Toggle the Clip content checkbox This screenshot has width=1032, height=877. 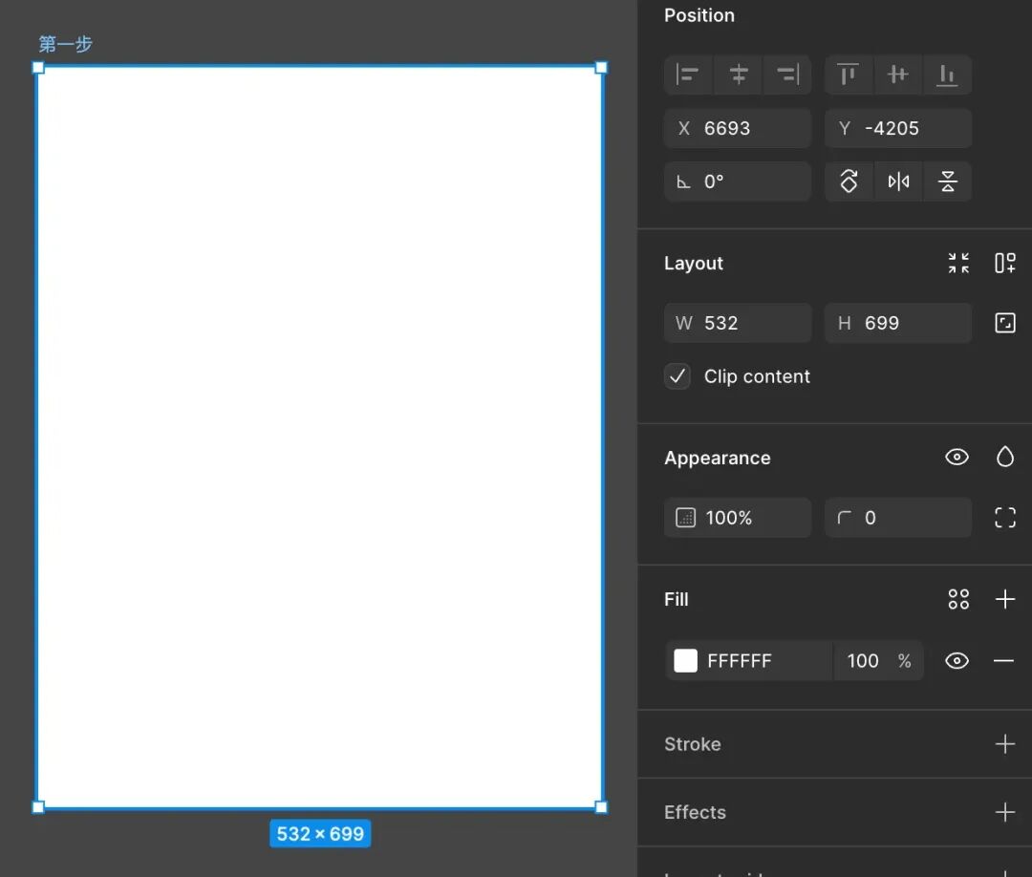point(677,376)
